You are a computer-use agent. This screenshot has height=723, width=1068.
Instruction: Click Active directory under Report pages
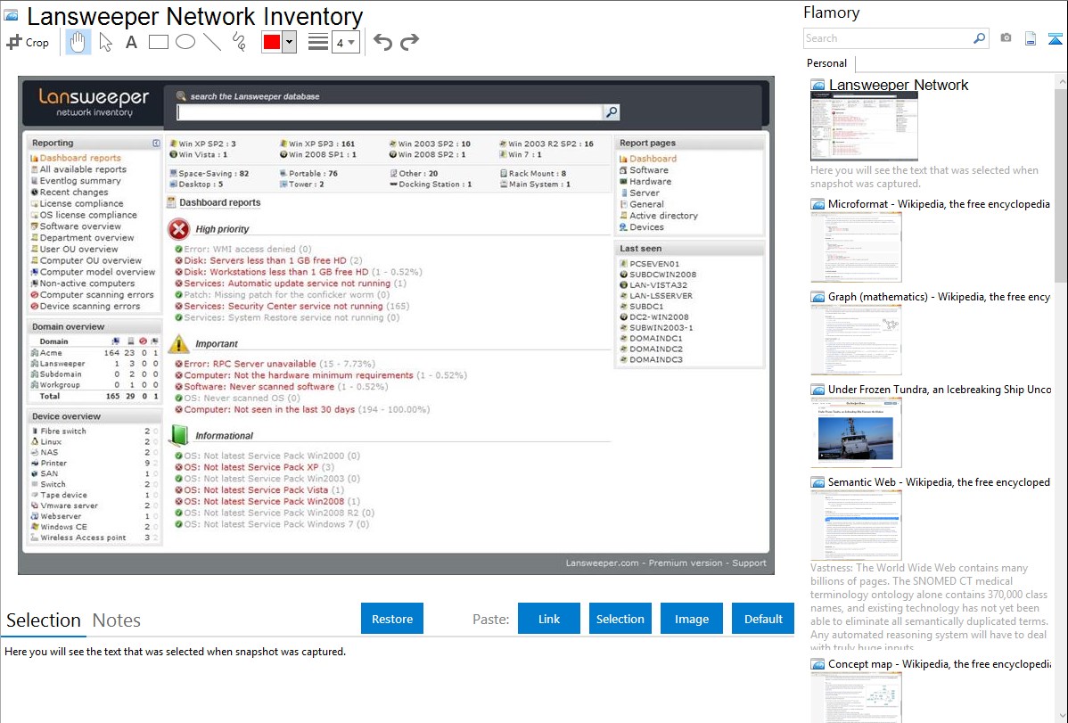tap(663, 216)
